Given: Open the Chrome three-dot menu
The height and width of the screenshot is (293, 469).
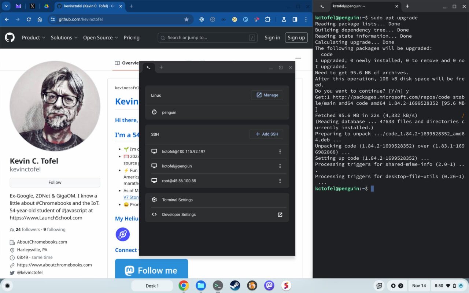Looking at the screenshot, I should 306,19.
